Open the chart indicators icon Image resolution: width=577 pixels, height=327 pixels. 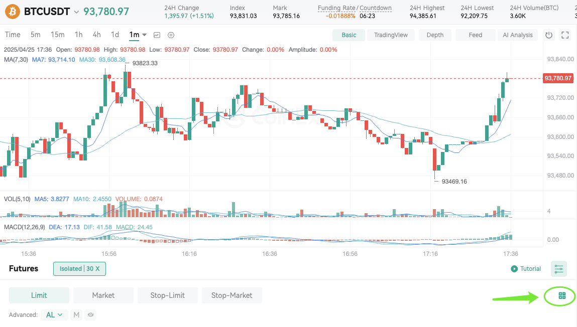tap(157, 35)
